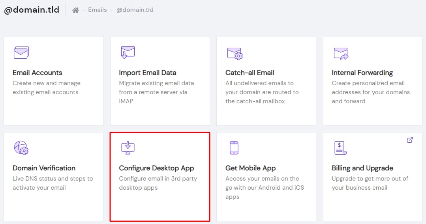
Task: Click the Catch-all Email gear envelope icon
Action: [235, 53]
